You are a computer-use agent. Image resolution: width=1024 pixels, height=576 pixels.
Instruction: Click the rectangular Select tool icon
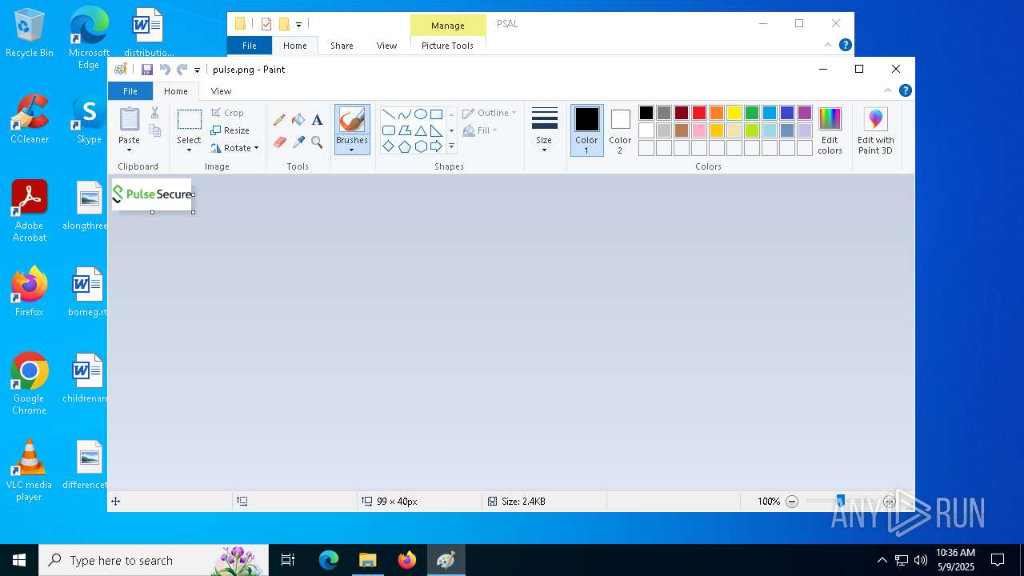[189, 120]
